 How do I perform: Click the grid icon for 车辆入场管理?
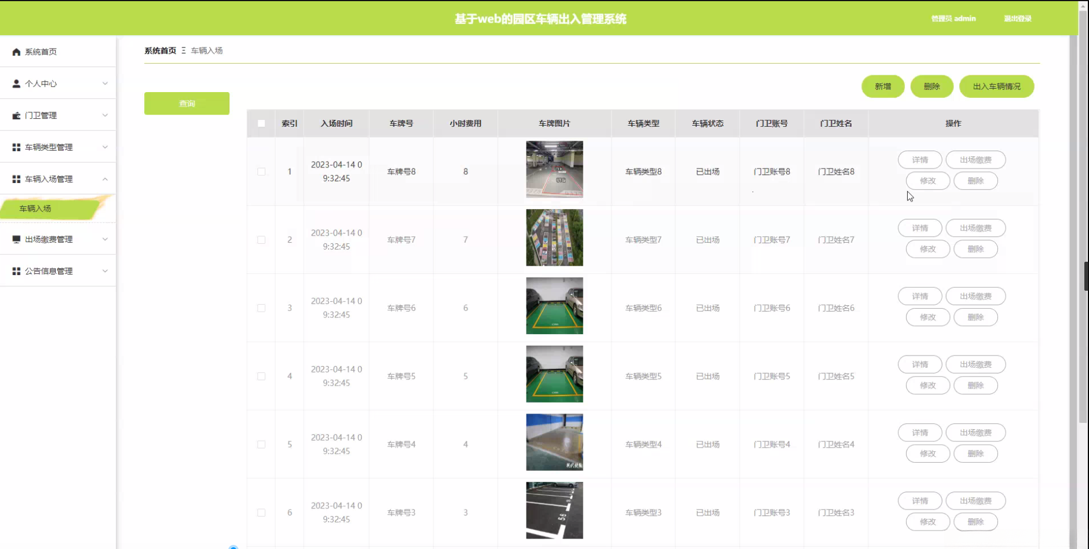point(16,179)
